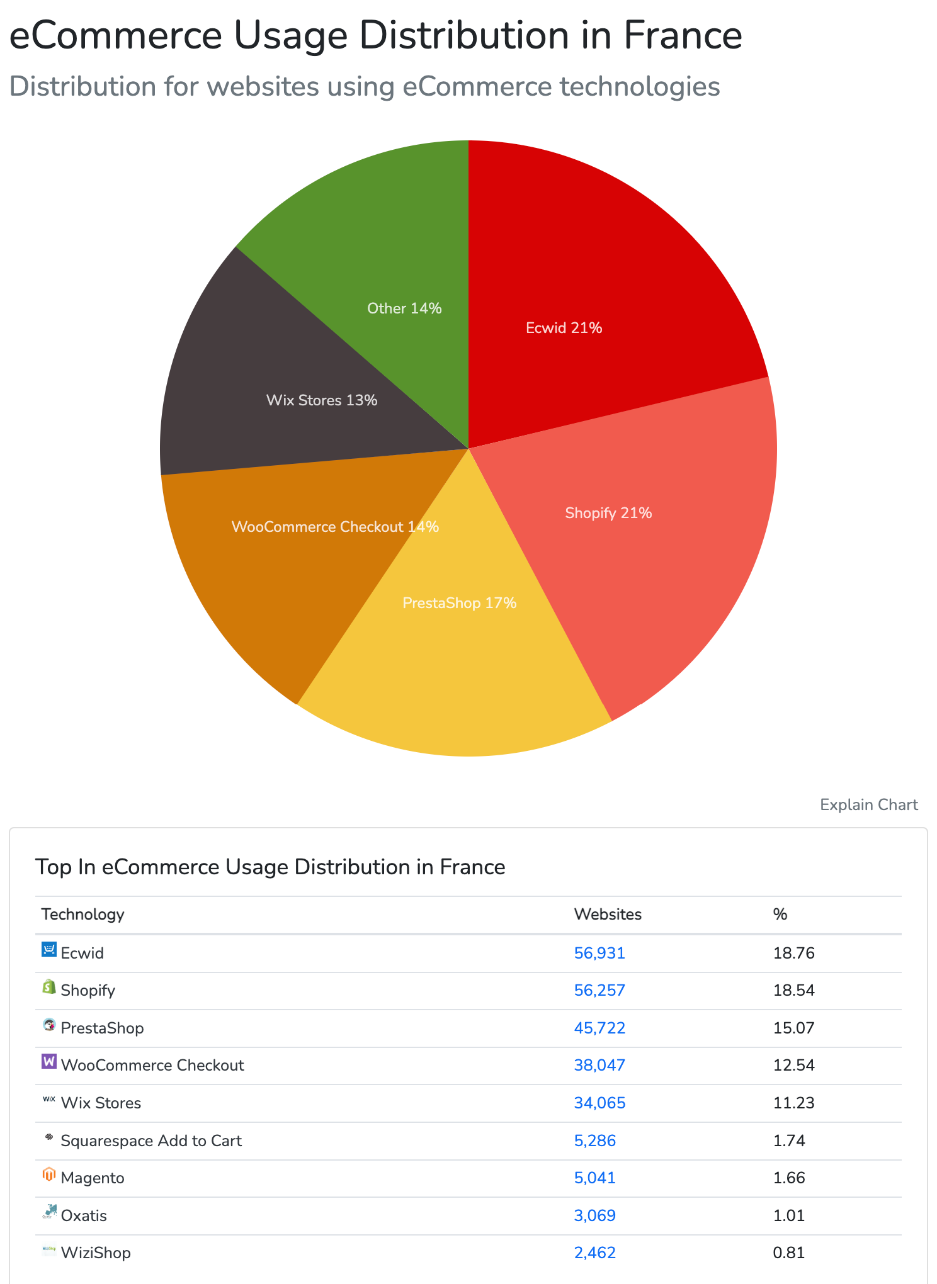Open Ecwid's 56,931 websites link
Image resolution: width=937 pixels, height=1284 pixels.
[x=599, y=953]
